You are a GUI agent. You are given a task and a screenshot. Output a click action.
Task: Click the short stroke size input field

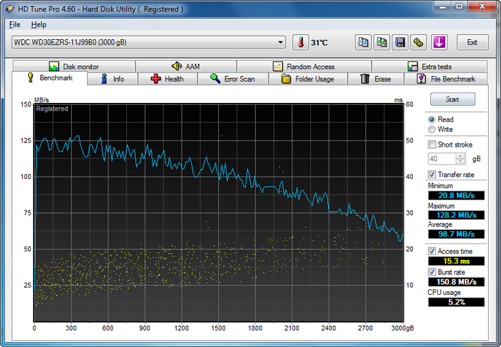click(x=441, y=158)
